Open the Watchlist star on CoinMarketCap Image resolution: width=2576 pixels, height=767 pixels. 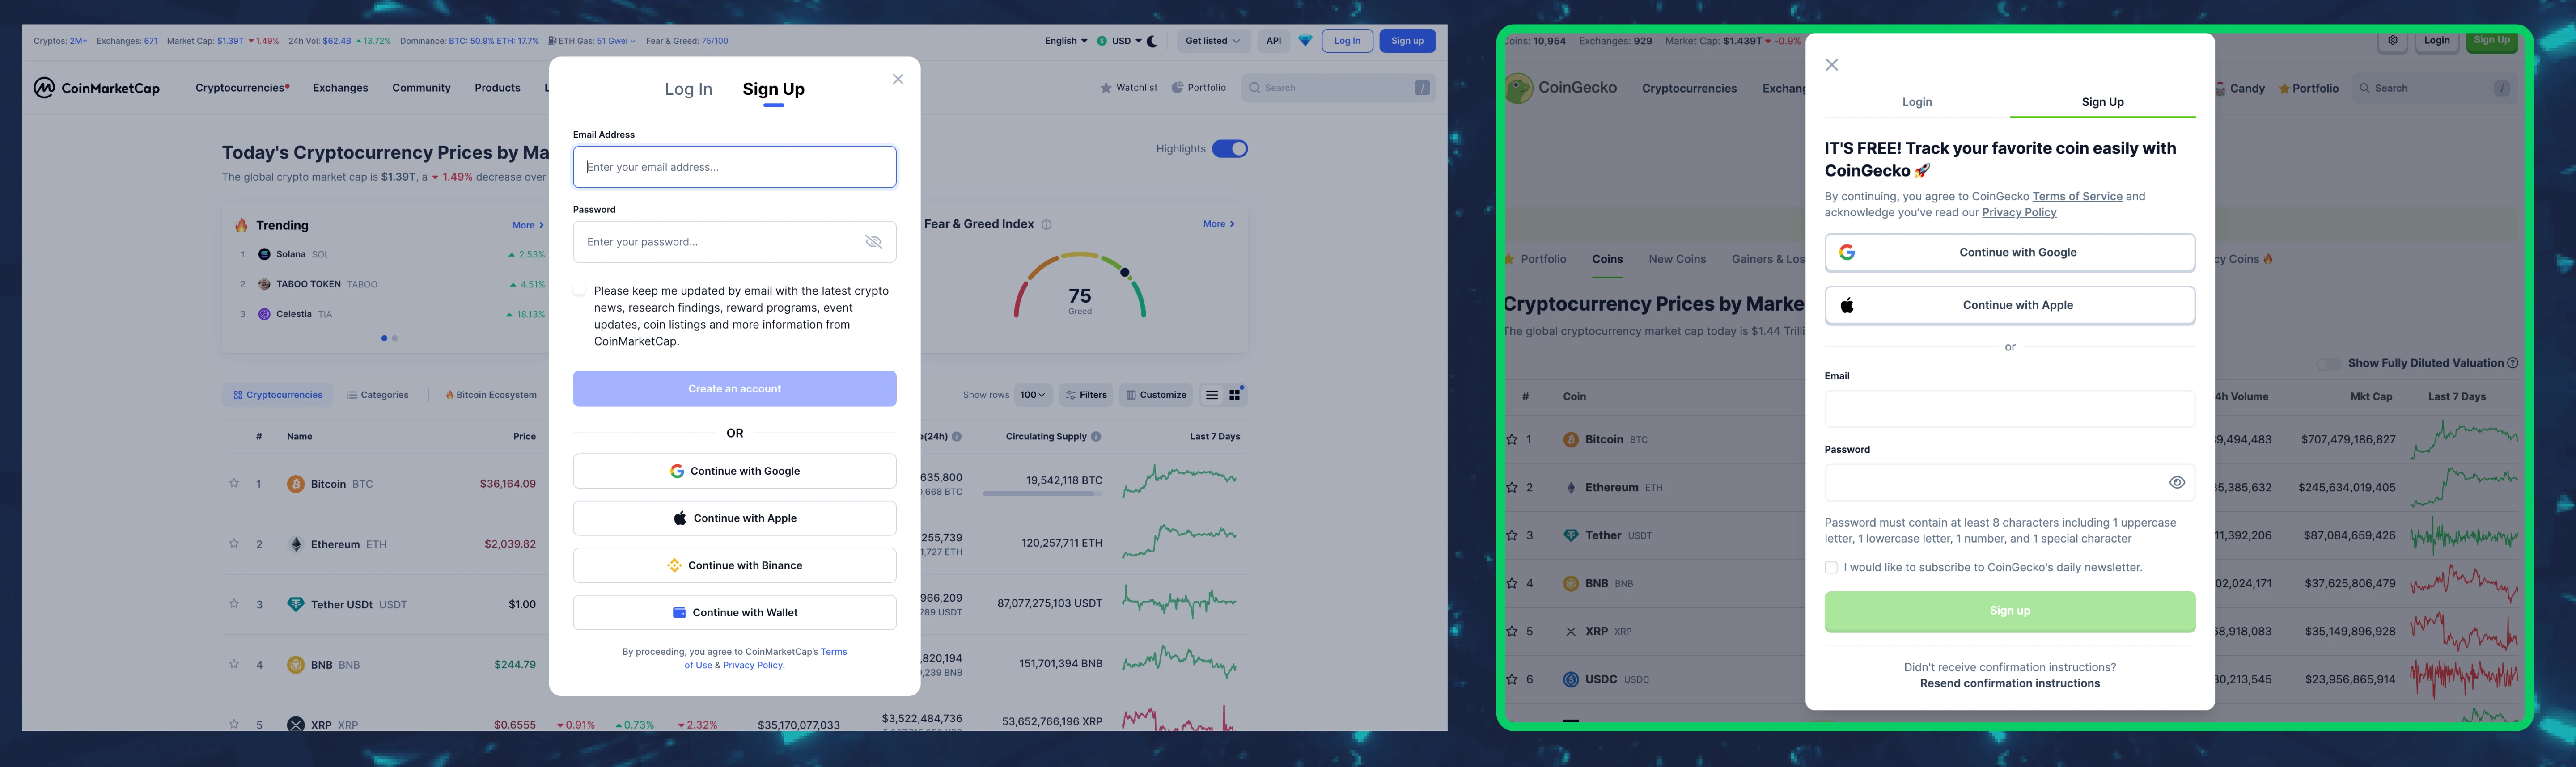[x=1105, y=88]
